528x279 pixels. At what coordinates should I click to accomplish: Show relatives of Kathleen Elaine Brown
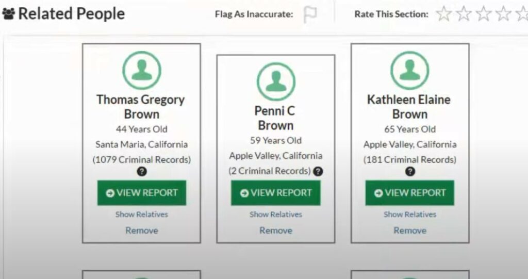pos(410,215)
